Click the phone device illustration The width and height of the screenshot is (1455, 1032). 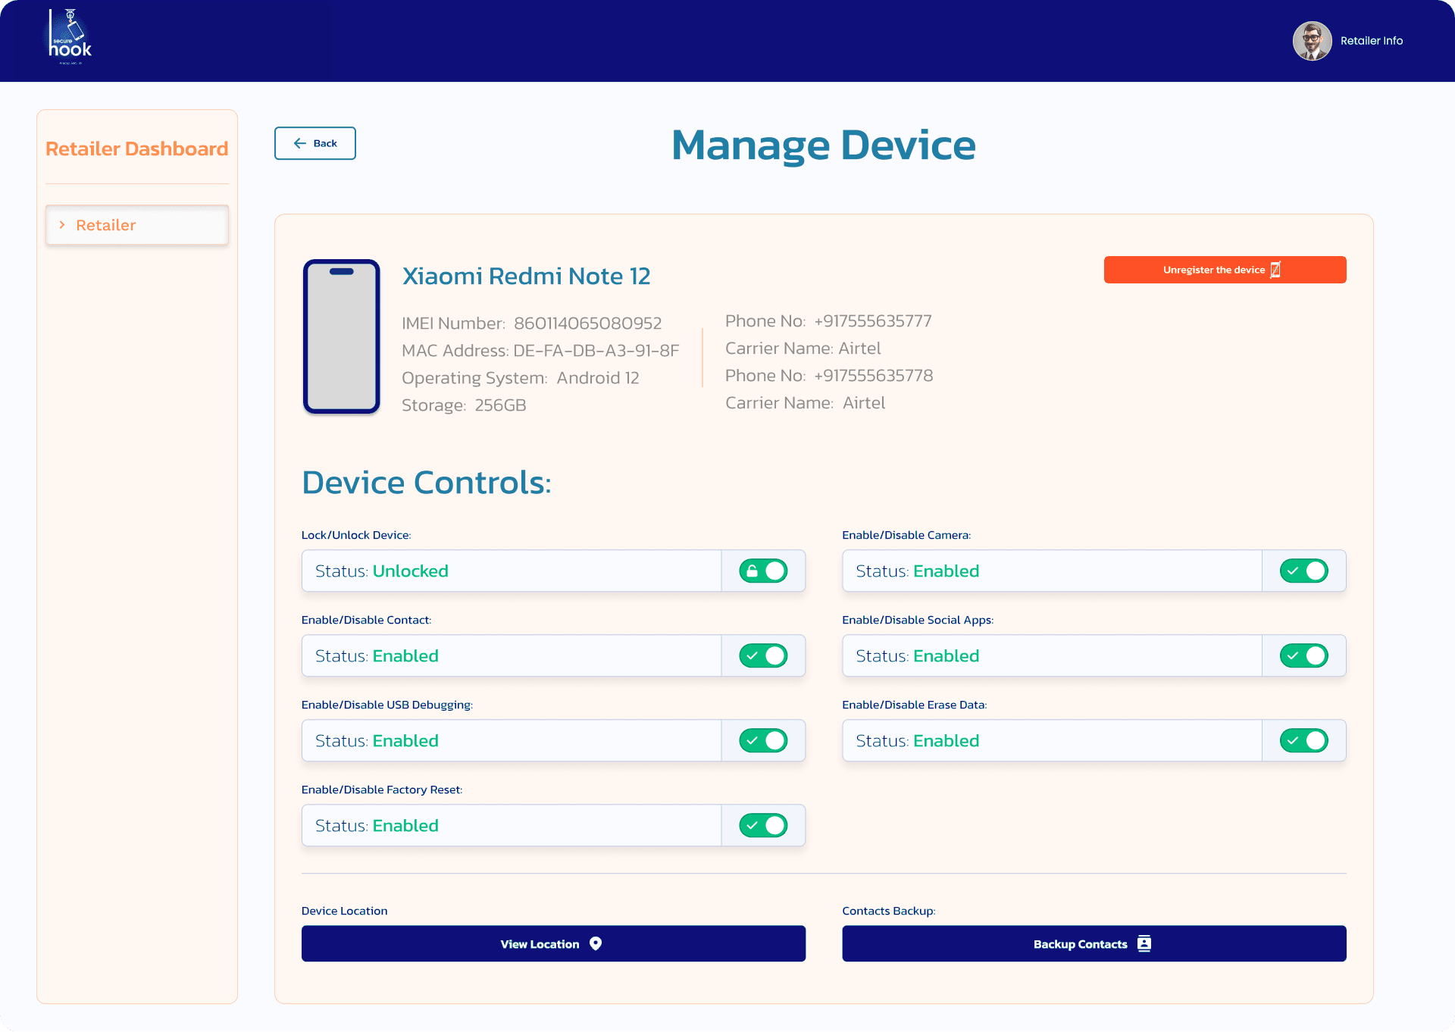pyautogui.click(x=341, y=336)
